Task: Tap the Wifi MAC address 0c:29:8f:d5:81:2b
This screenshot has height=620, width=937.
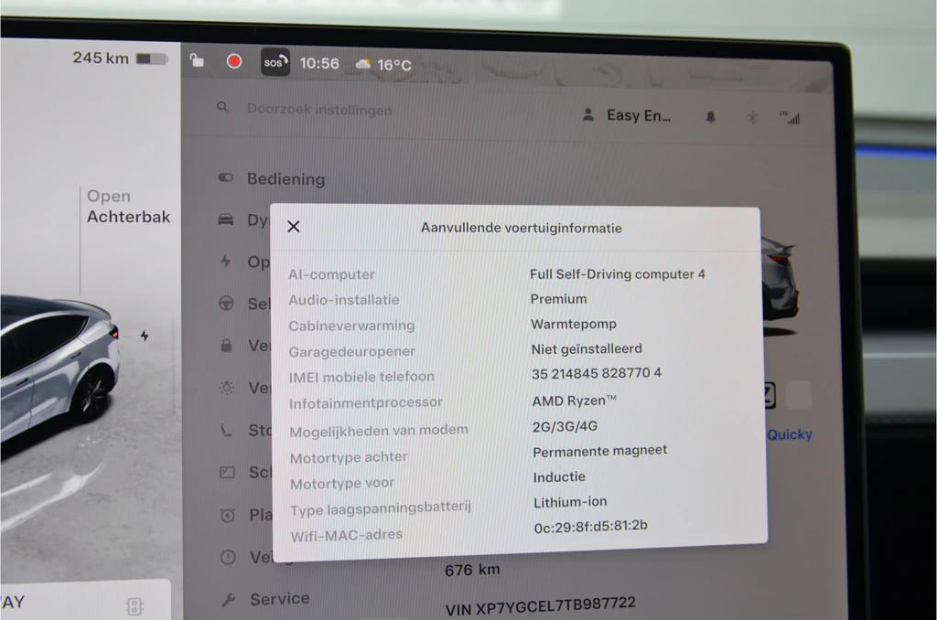Action: [590, 526]
